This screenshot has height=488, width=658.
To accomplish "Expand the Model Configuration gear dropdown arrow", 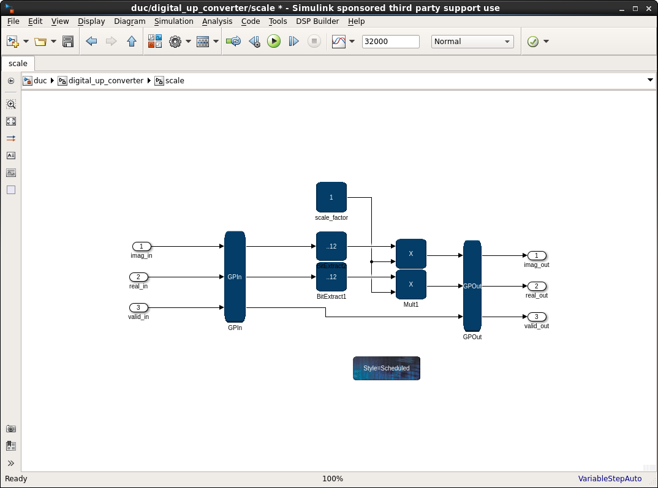I will click(189, 42).
